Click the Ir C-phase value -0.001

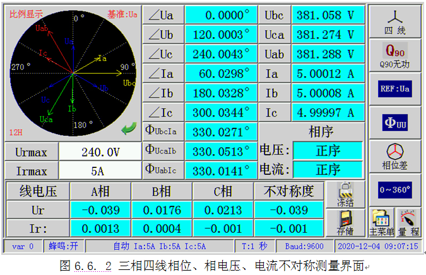223,228
